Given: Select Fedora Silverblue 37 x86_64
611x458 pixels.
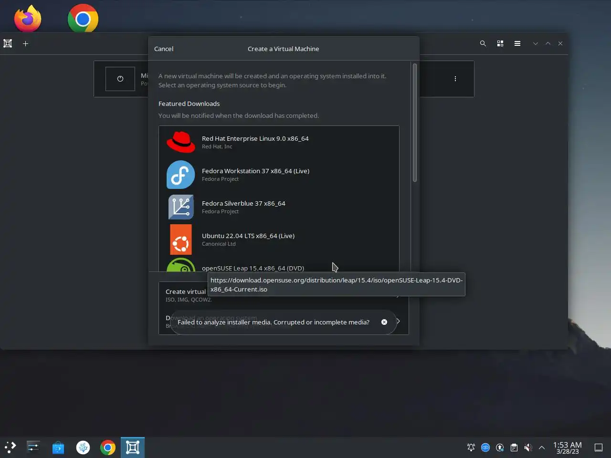Looking at the screenshot, I should coord(279,207).
